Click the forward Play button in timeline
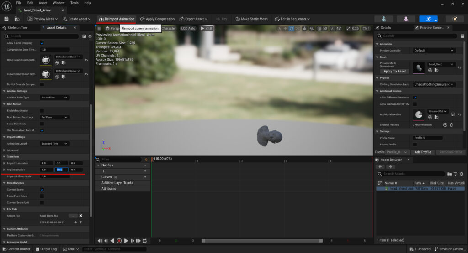 pyautogui.click(x=126, y=241)
